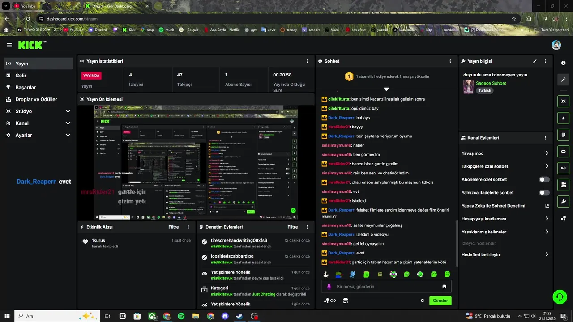The height and width of the screenshot is (322, 573).
Task: Open Spotify from the Windows taskbar
Action: tap(181, 316)
